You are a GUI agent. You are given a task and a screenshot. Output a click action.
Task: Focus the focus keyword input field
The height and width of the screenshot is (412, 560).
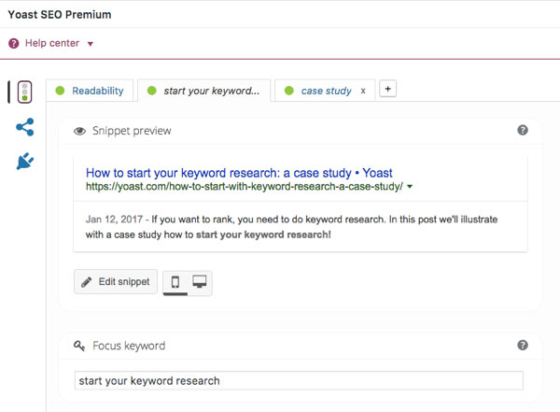pos(299,380)
